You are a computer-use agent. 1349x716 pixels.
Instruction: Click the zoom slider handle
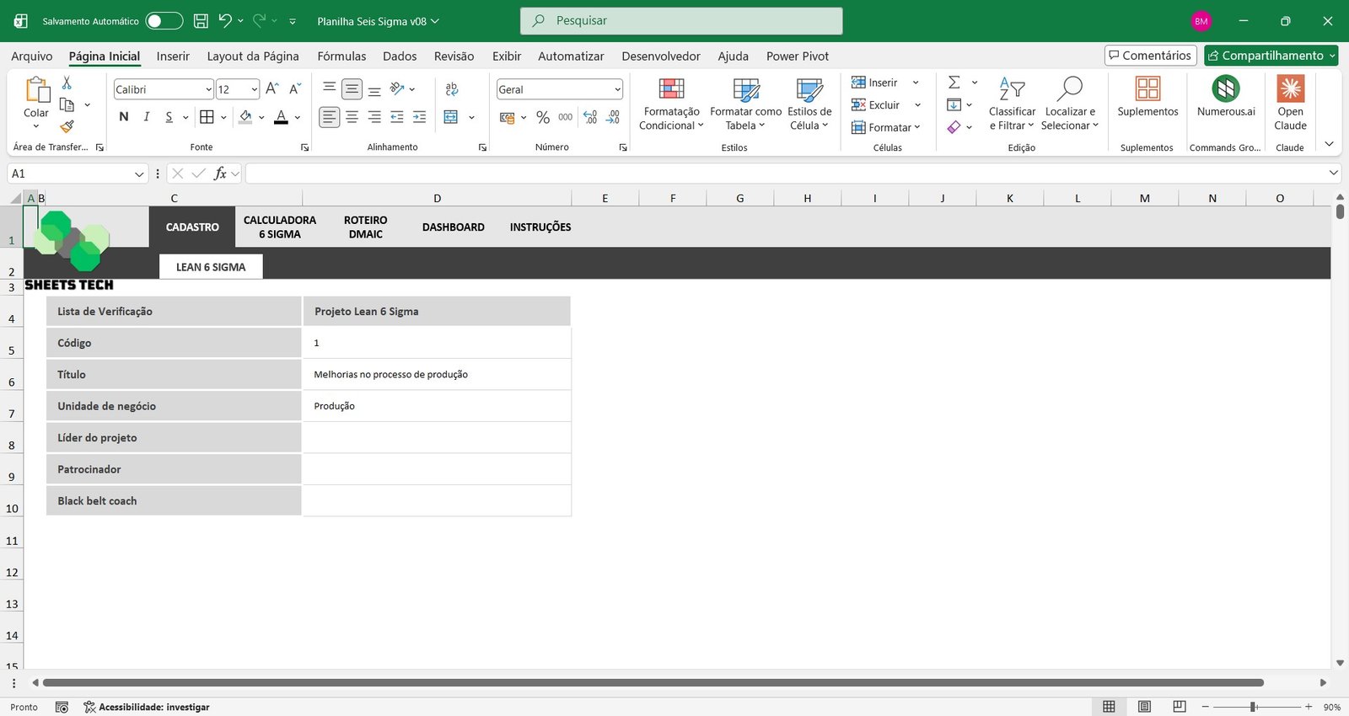pos(1254,707)
